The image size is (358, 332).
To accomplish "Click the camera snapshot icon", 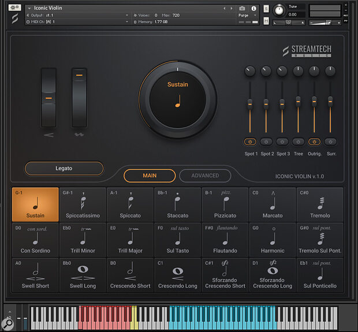I will click(242, 8).
